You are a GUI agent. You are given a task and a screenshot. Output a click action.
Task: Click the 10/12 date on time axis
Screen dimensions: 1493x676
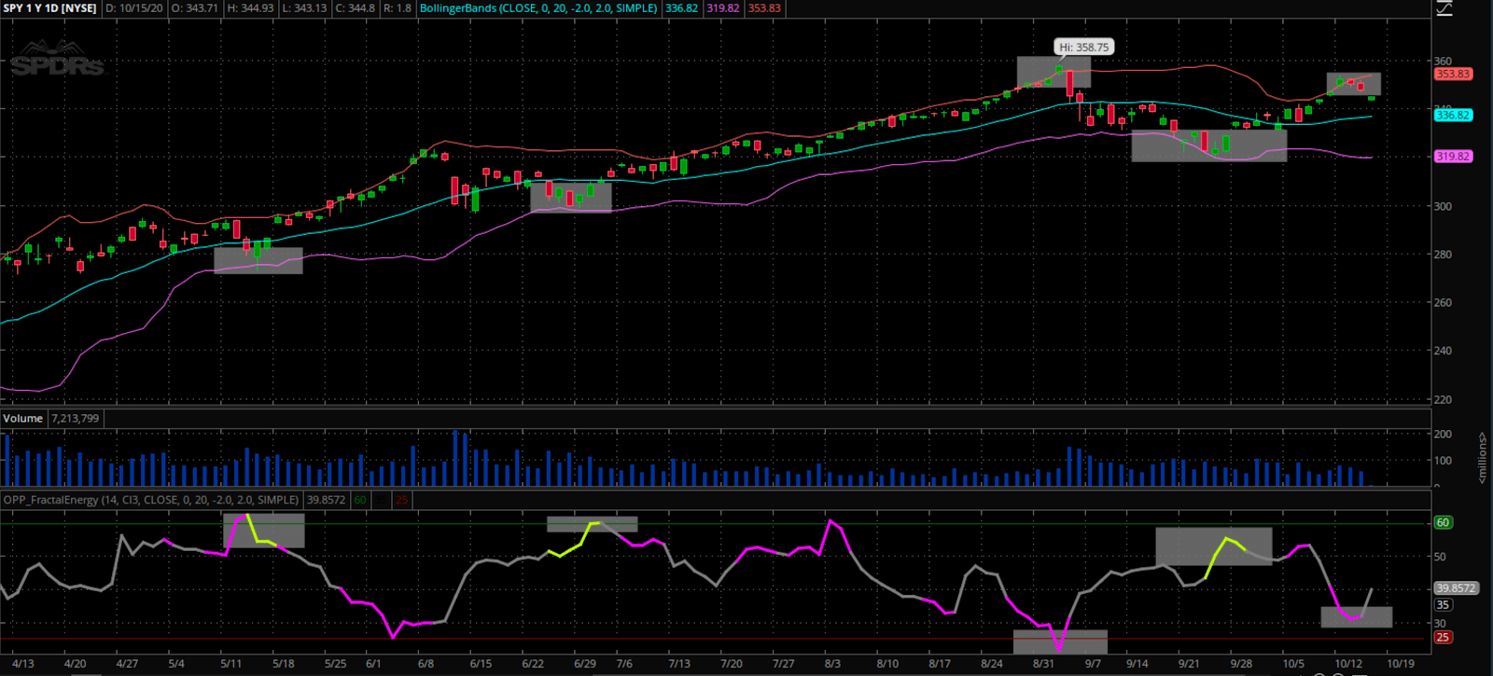(x=1348, y=664)
